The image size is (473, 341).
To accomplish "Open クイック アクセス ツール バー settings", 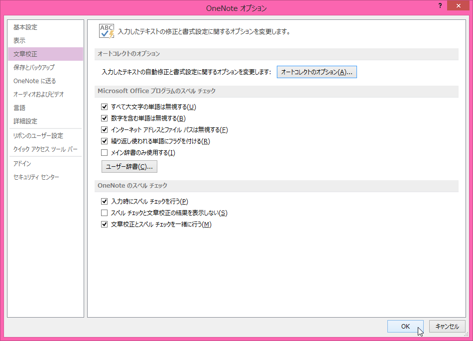I will tap(45, 149).
